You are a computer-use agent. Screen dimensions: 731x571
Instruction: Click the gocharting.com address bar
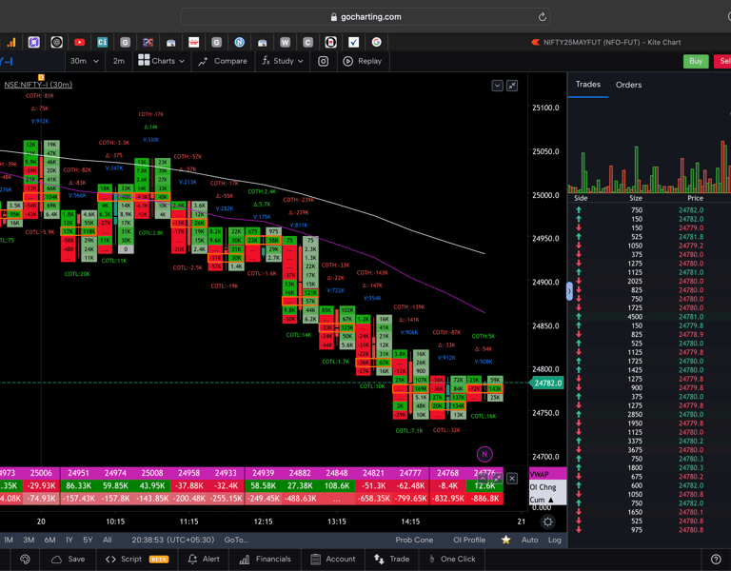pyautogui.click(x=365, y=17)
